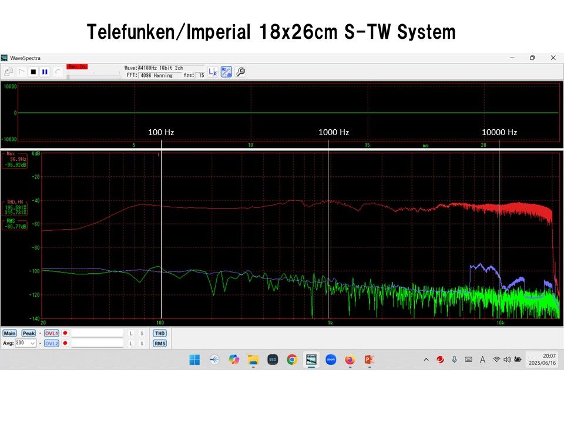Click the touch keyboard tray icon

[468, 360]
